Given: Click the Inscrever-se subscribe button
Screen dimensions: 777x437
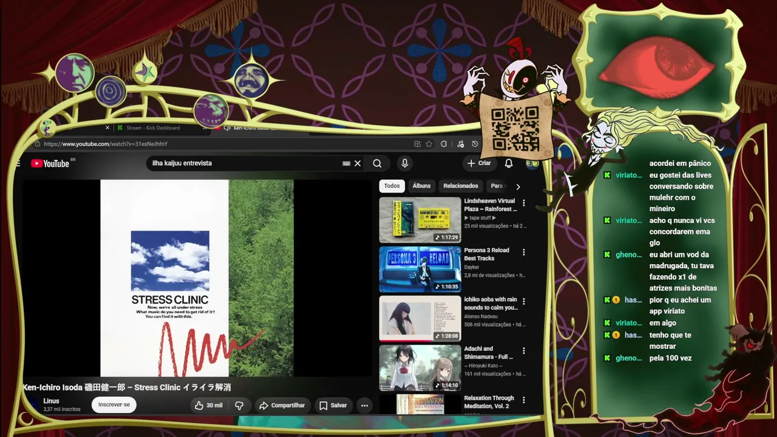Looking at the screenshot, I should 114,405.
